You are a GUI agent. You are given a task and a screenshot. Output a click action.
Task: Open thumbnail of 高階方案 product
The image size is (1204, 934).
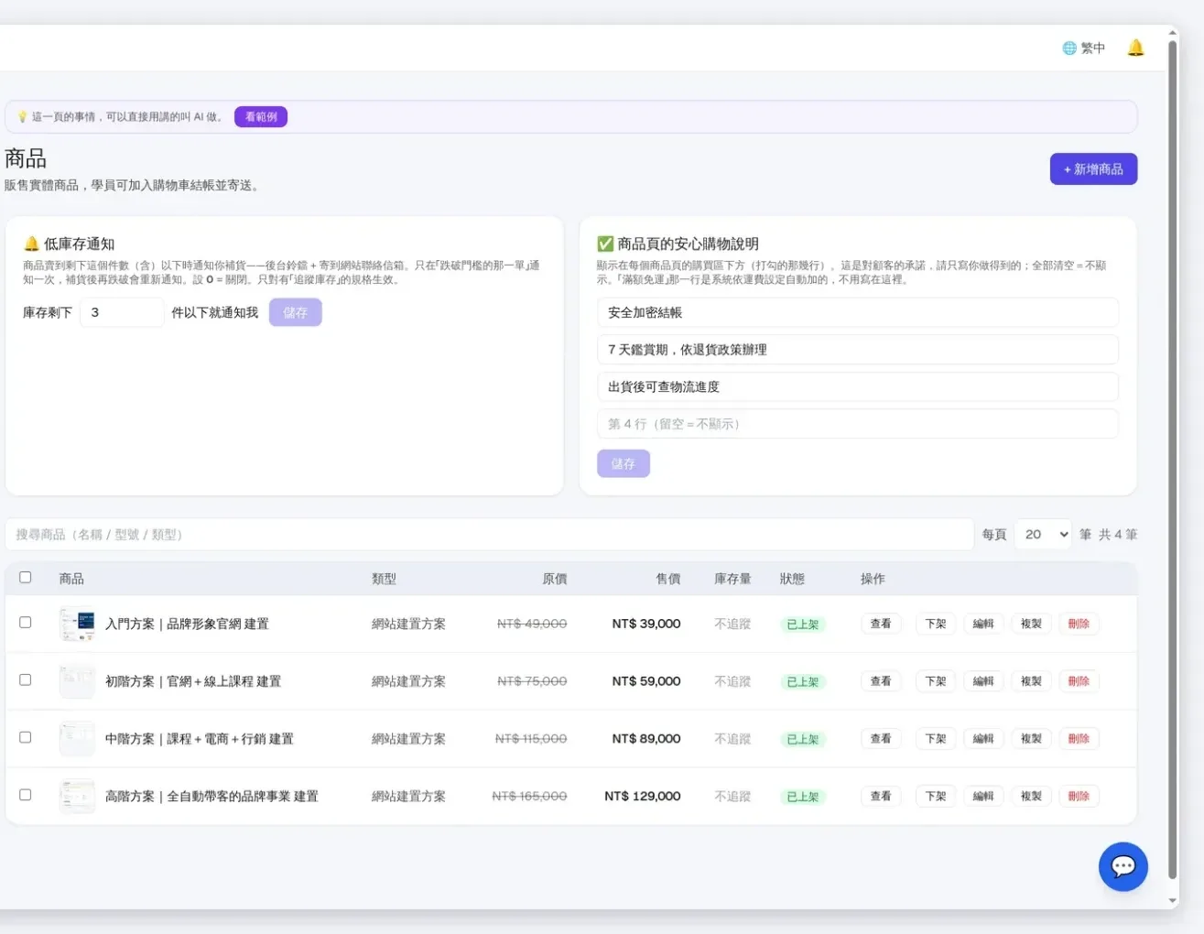click(x=77, y=797)
